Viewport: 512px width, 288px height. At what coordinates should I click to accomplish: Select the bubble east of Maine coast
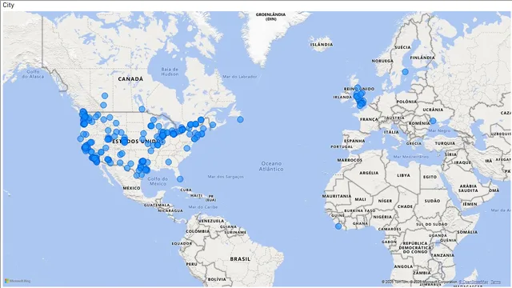(x=213, y=125)
